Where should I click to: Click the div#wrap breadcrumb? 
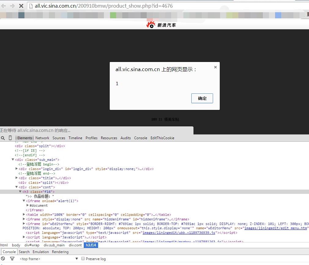pyautogui.click(x=32, y=245)
